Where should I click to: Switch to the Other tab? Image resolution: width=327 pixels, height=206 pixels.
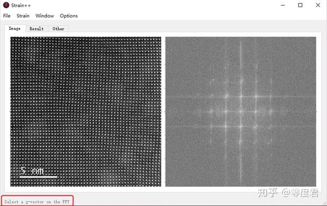point(58,29)
